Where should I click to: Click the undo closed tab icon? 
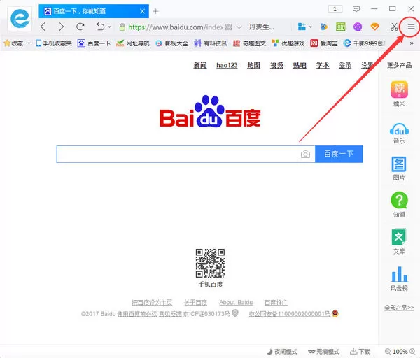[100, 27]
